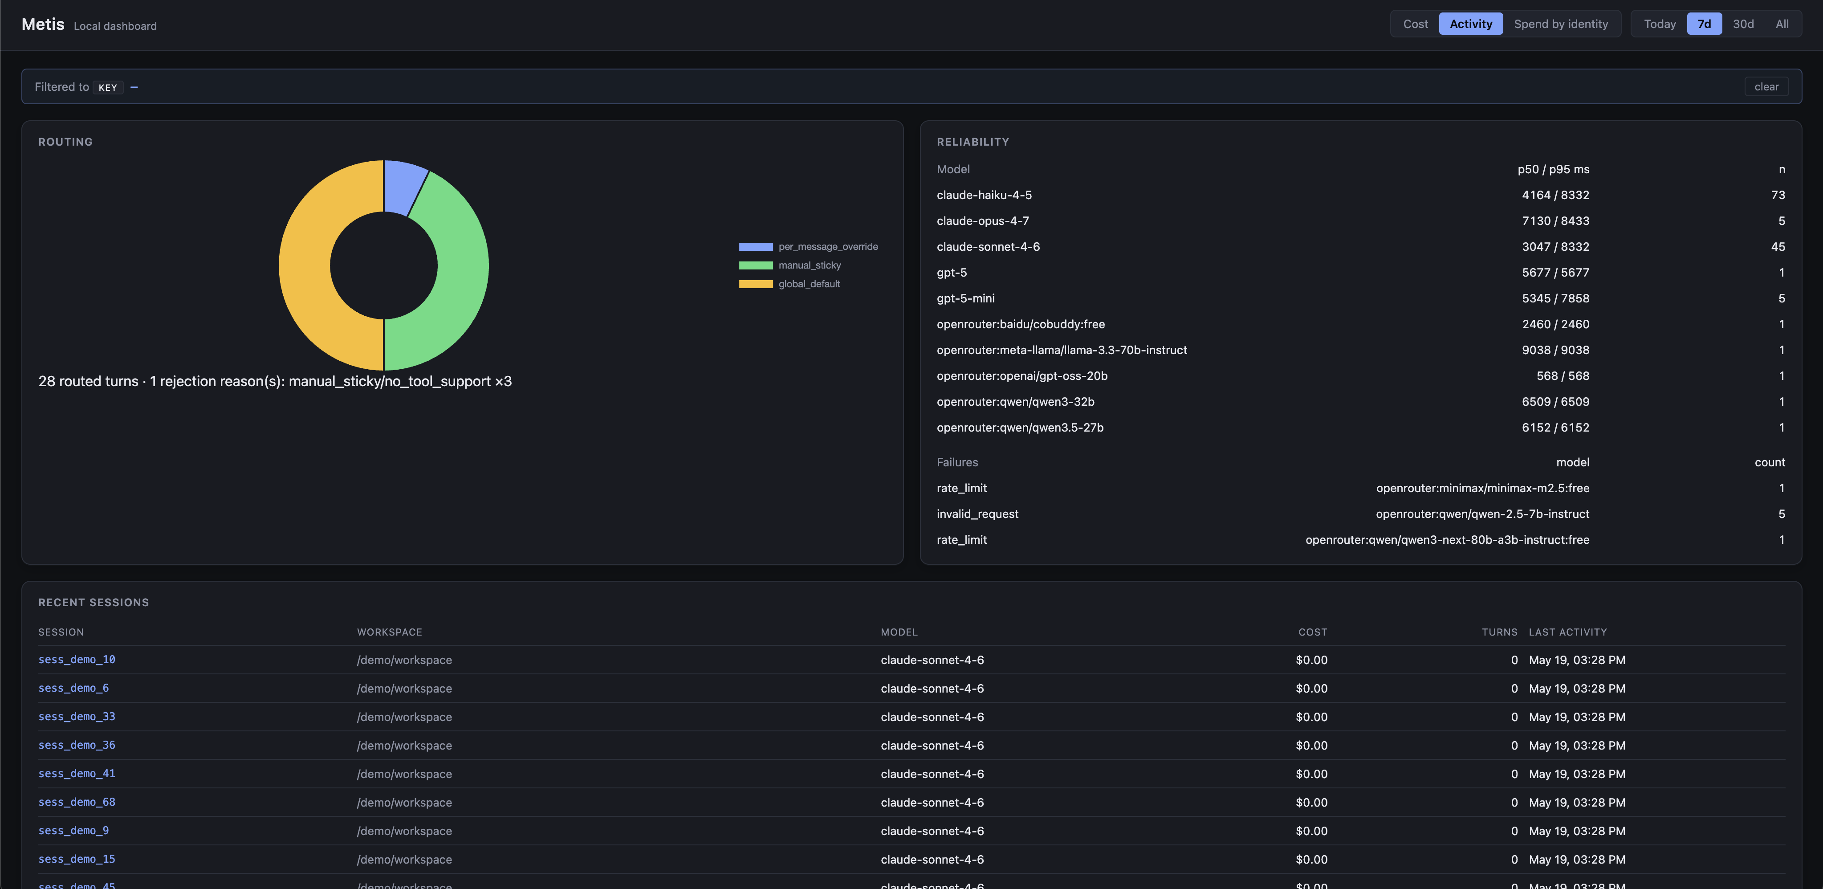Click the manual_sticky legend swatch

(756, 265)
